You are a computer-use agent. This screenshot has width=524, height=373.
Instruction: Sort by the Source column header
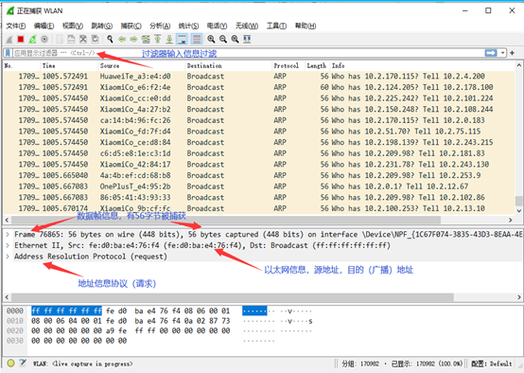click(141, 65)
